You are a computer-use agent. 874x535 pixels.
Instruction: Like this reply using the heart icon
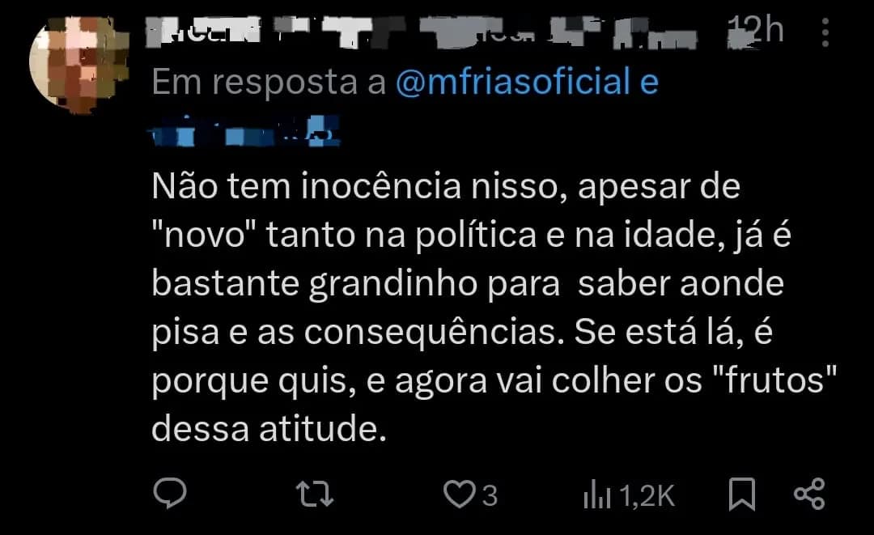(x=460, y=491)
